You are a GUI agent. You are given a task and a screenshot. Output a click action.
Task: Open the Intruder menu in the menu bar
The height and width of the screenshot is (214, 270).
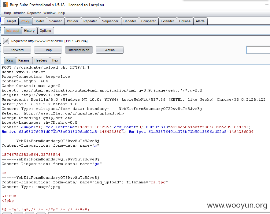[x=19, y=13]
